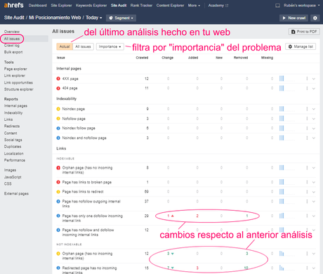Screen dimensions: 323x274
Task: Open Rank Tracker from top navigation
Action: tap(141, 6)
